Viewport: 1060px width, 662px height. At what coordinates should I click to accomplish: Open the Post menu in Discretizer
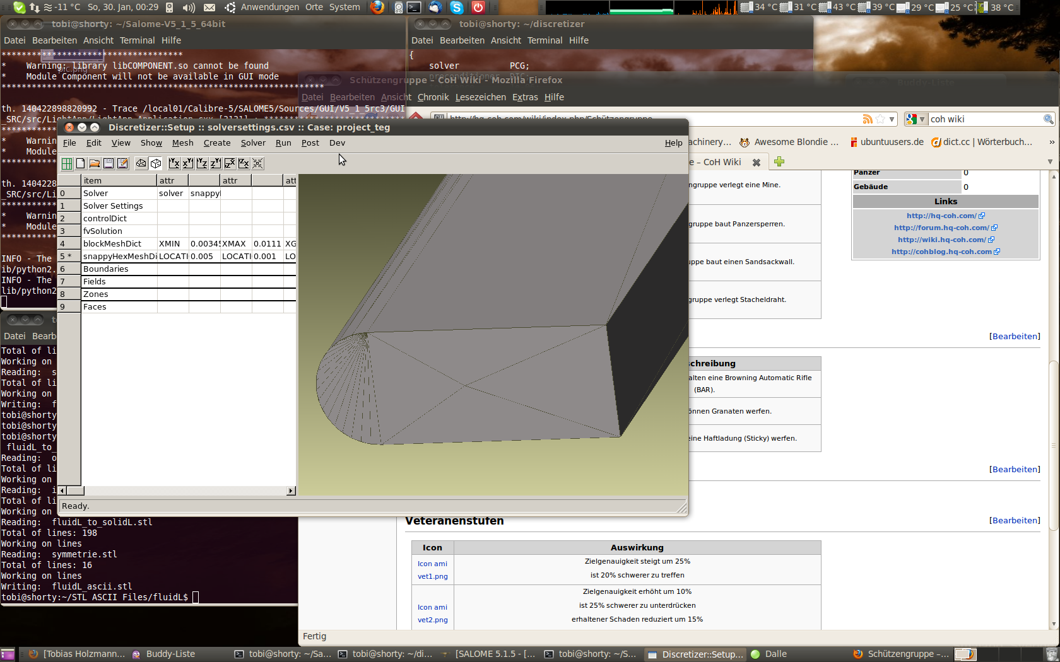click(310, 143)
